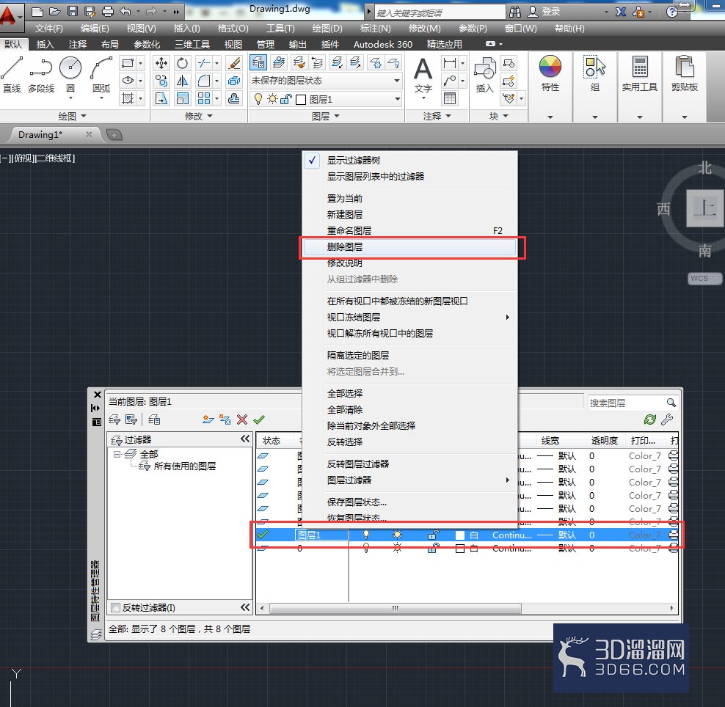
Task: Choose 删除图层 from context menu
Action: coord(409,246)
